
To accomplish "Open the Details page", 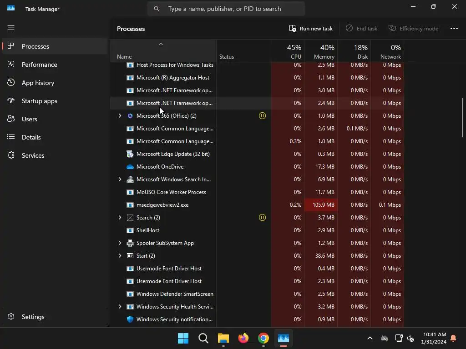I will tap(55, 137).
